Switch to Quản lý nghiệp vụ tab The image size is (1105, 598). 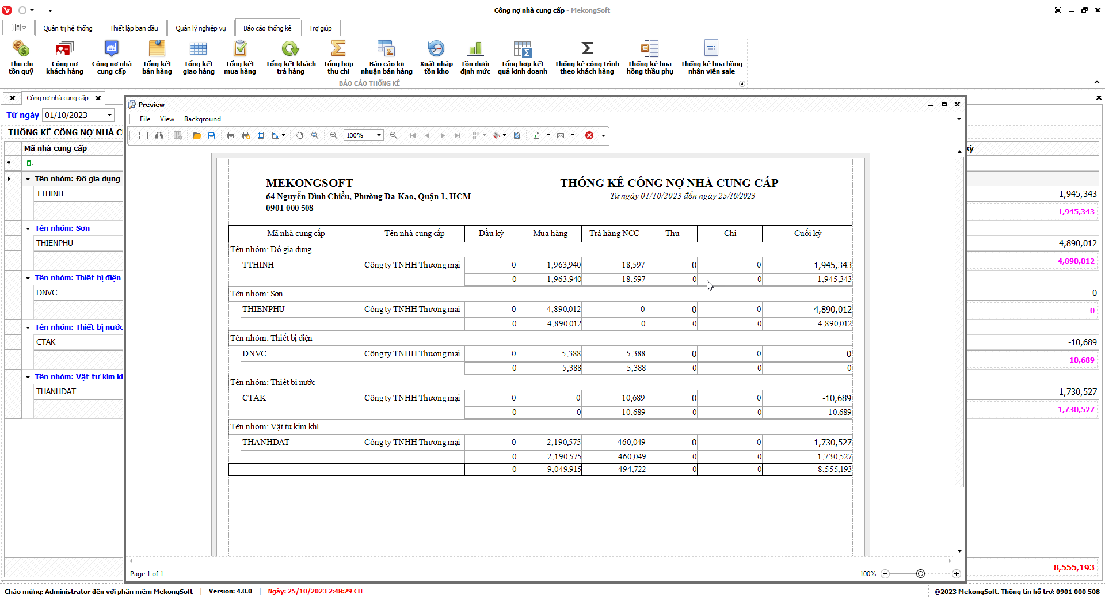tap(200, 28)
